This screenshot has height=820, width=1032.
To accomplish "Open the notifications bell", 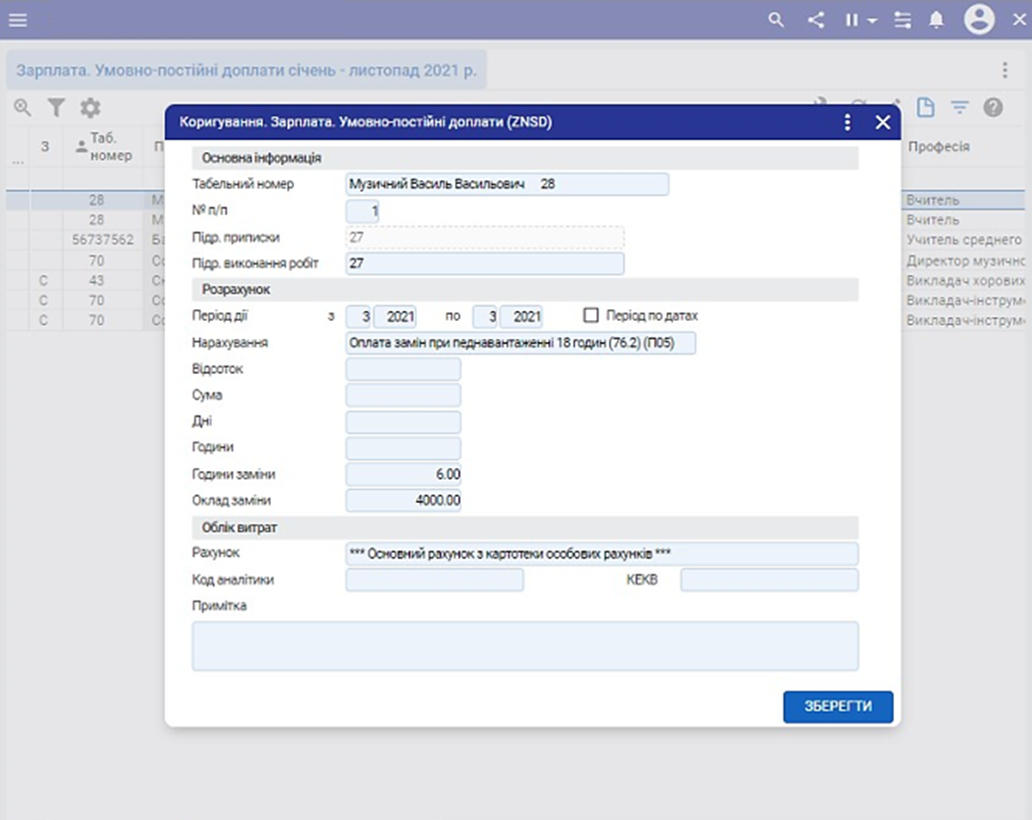I will tap(936, 20).
